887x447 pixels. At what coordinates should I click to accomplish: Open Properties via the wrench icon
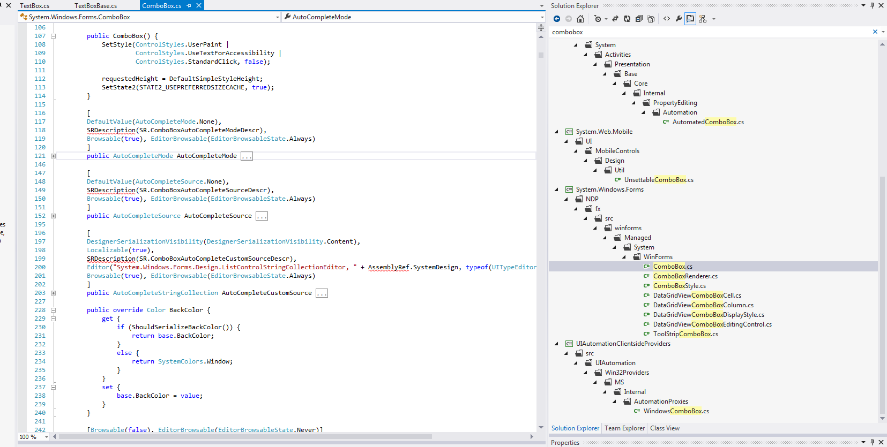coord(679,19)
